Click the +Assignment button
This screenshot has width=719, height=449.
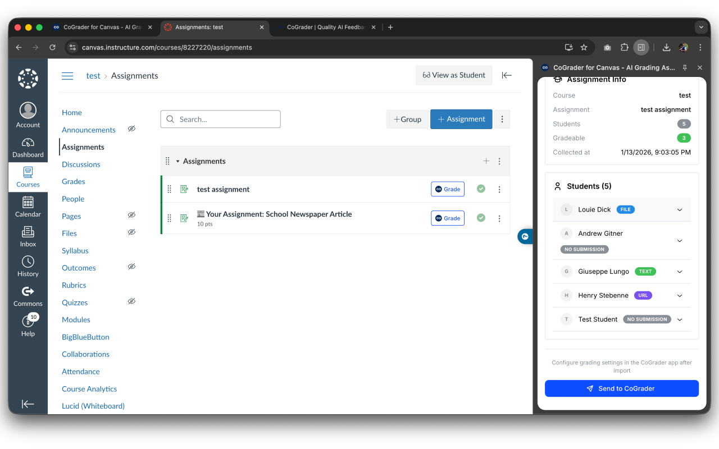click(461, 119)
